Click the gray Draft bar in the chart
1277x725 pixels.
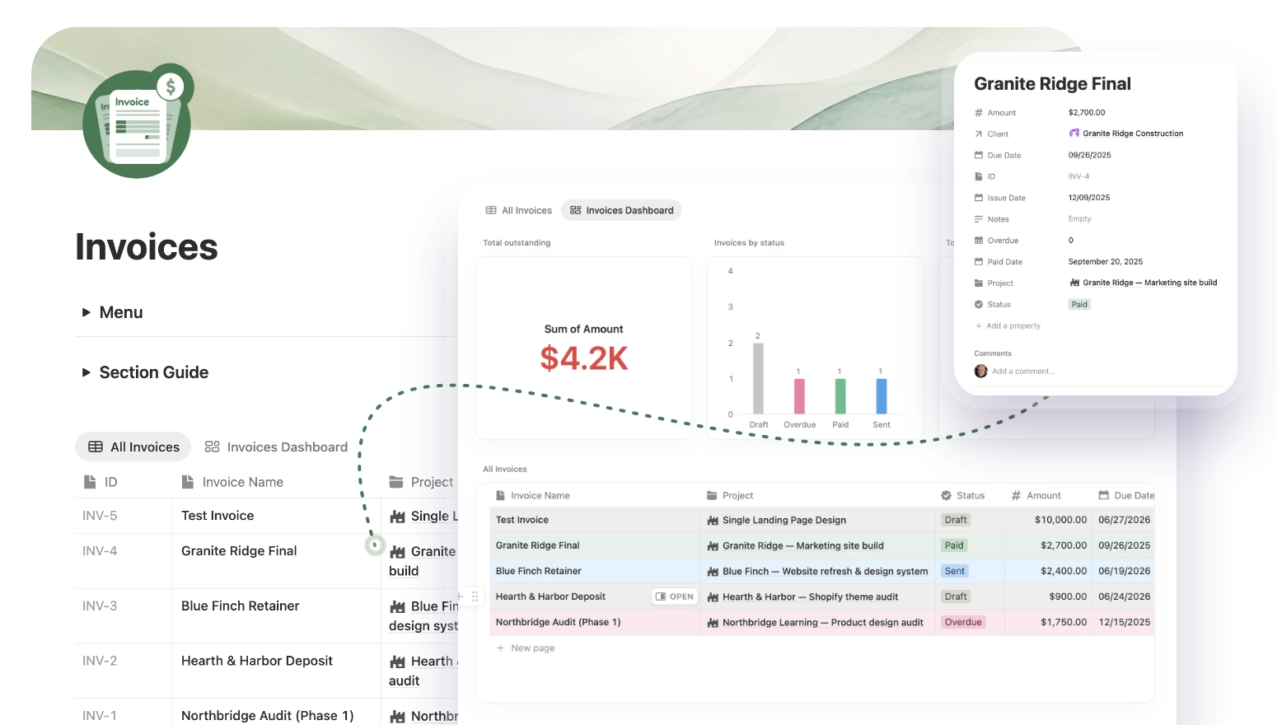[x=758, y=378]
